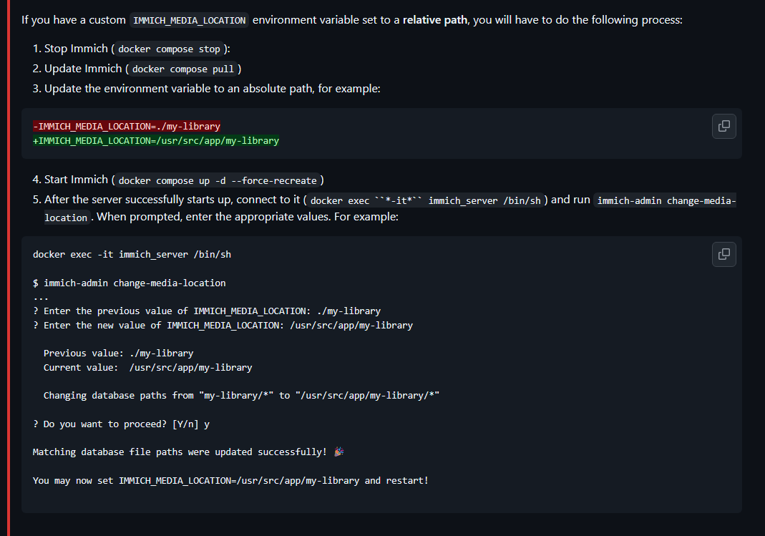Click the 'docker exec -it immich_server /bin/sh' code line
This screenshot has height=536, width=765.
pyautogui.click(x=132, y=255)
